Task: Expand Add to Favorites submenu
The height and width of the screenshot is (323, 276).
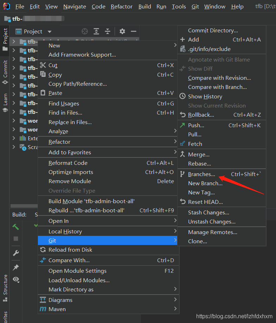Action: (108, 153)
